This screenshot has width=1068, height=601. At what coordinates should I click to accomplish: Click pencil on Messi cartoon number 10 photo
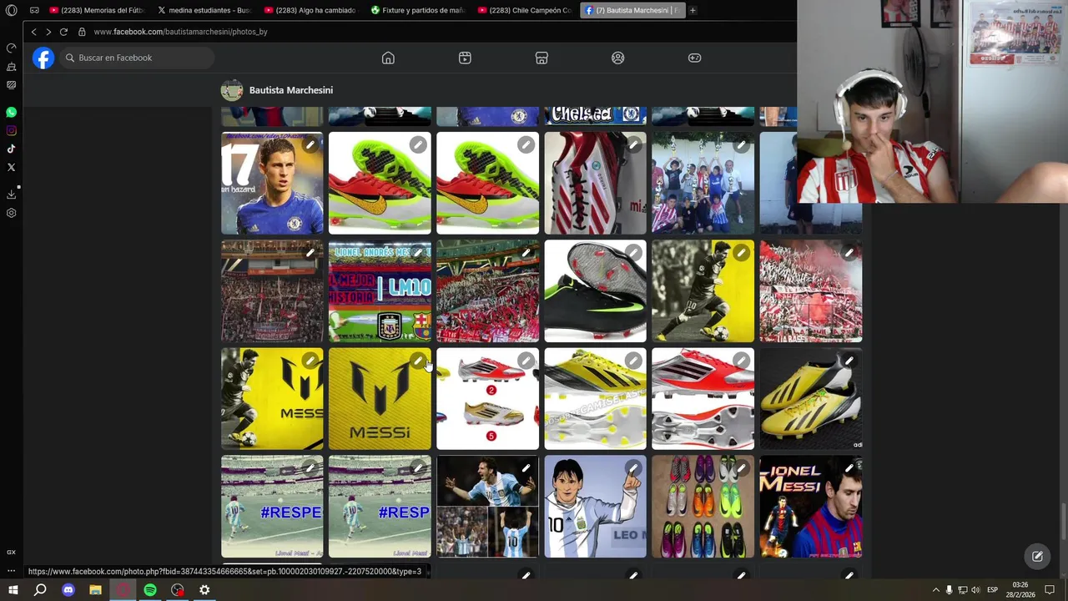tap(633, 468)
